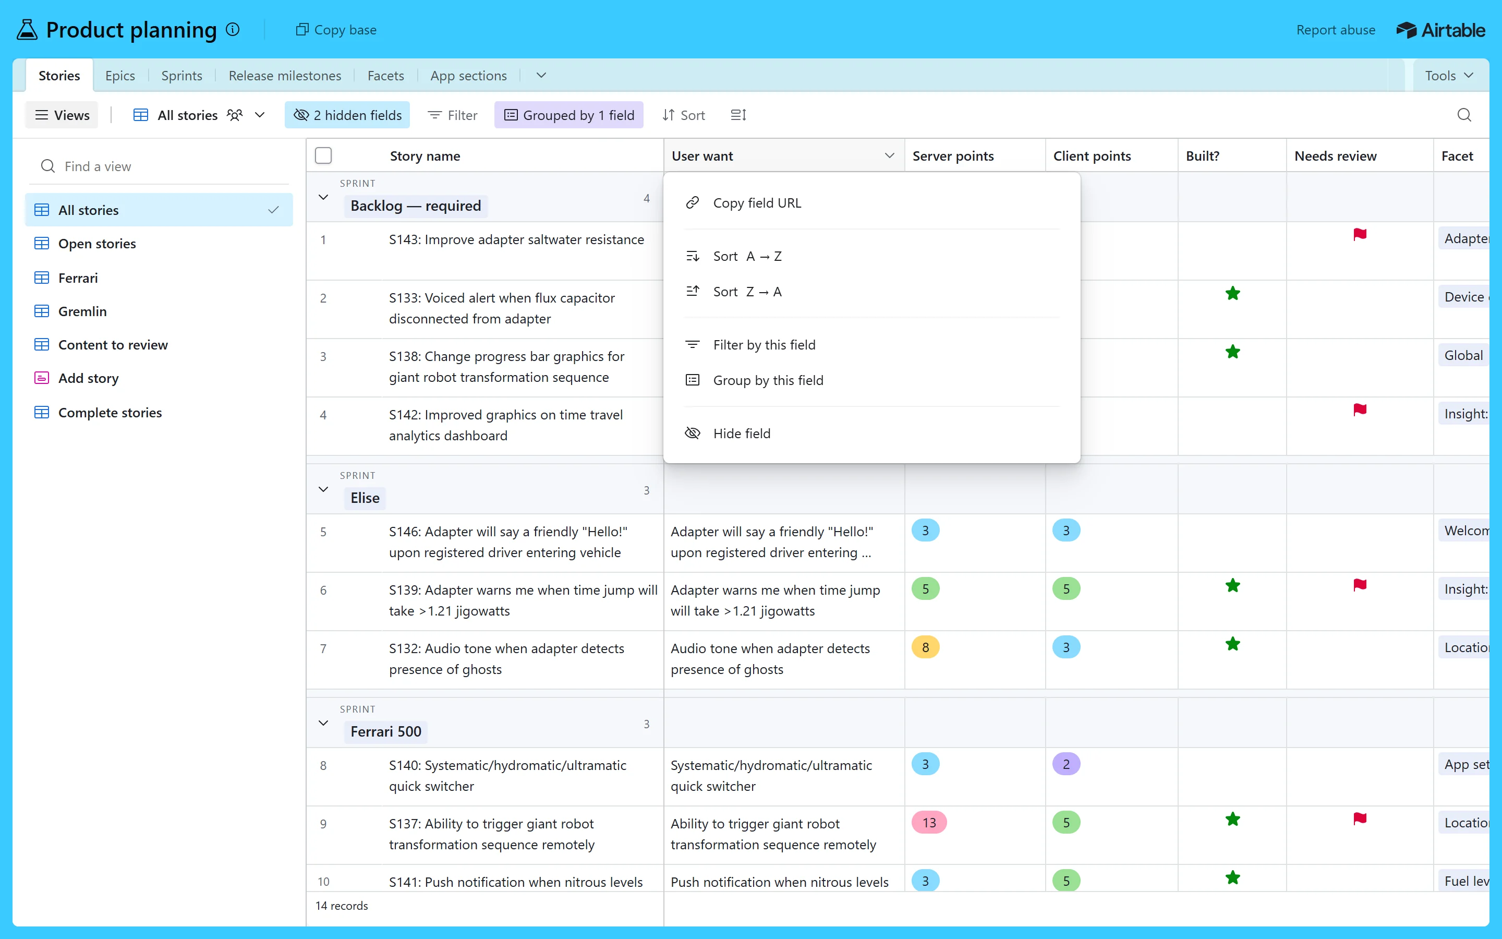The height and width of the screenshot is (939, 1502).
Task: Open the Sort options
Action: 684,115
